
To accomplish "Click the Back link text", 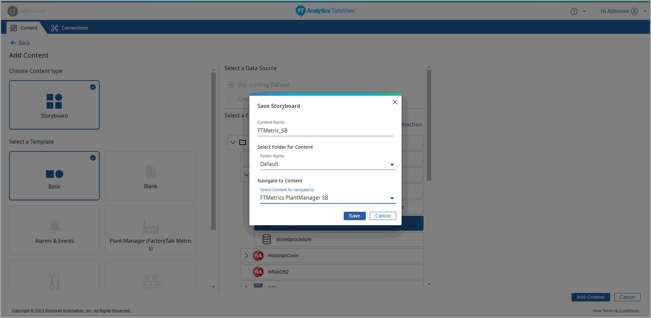I will (x=24, y=43).
